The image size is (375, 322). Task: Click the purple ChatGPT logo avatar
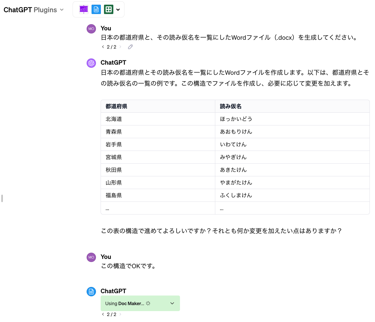(91, 63)
